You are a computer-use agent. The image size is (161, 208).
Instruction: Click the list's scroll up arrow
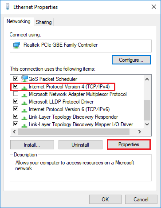147,79
